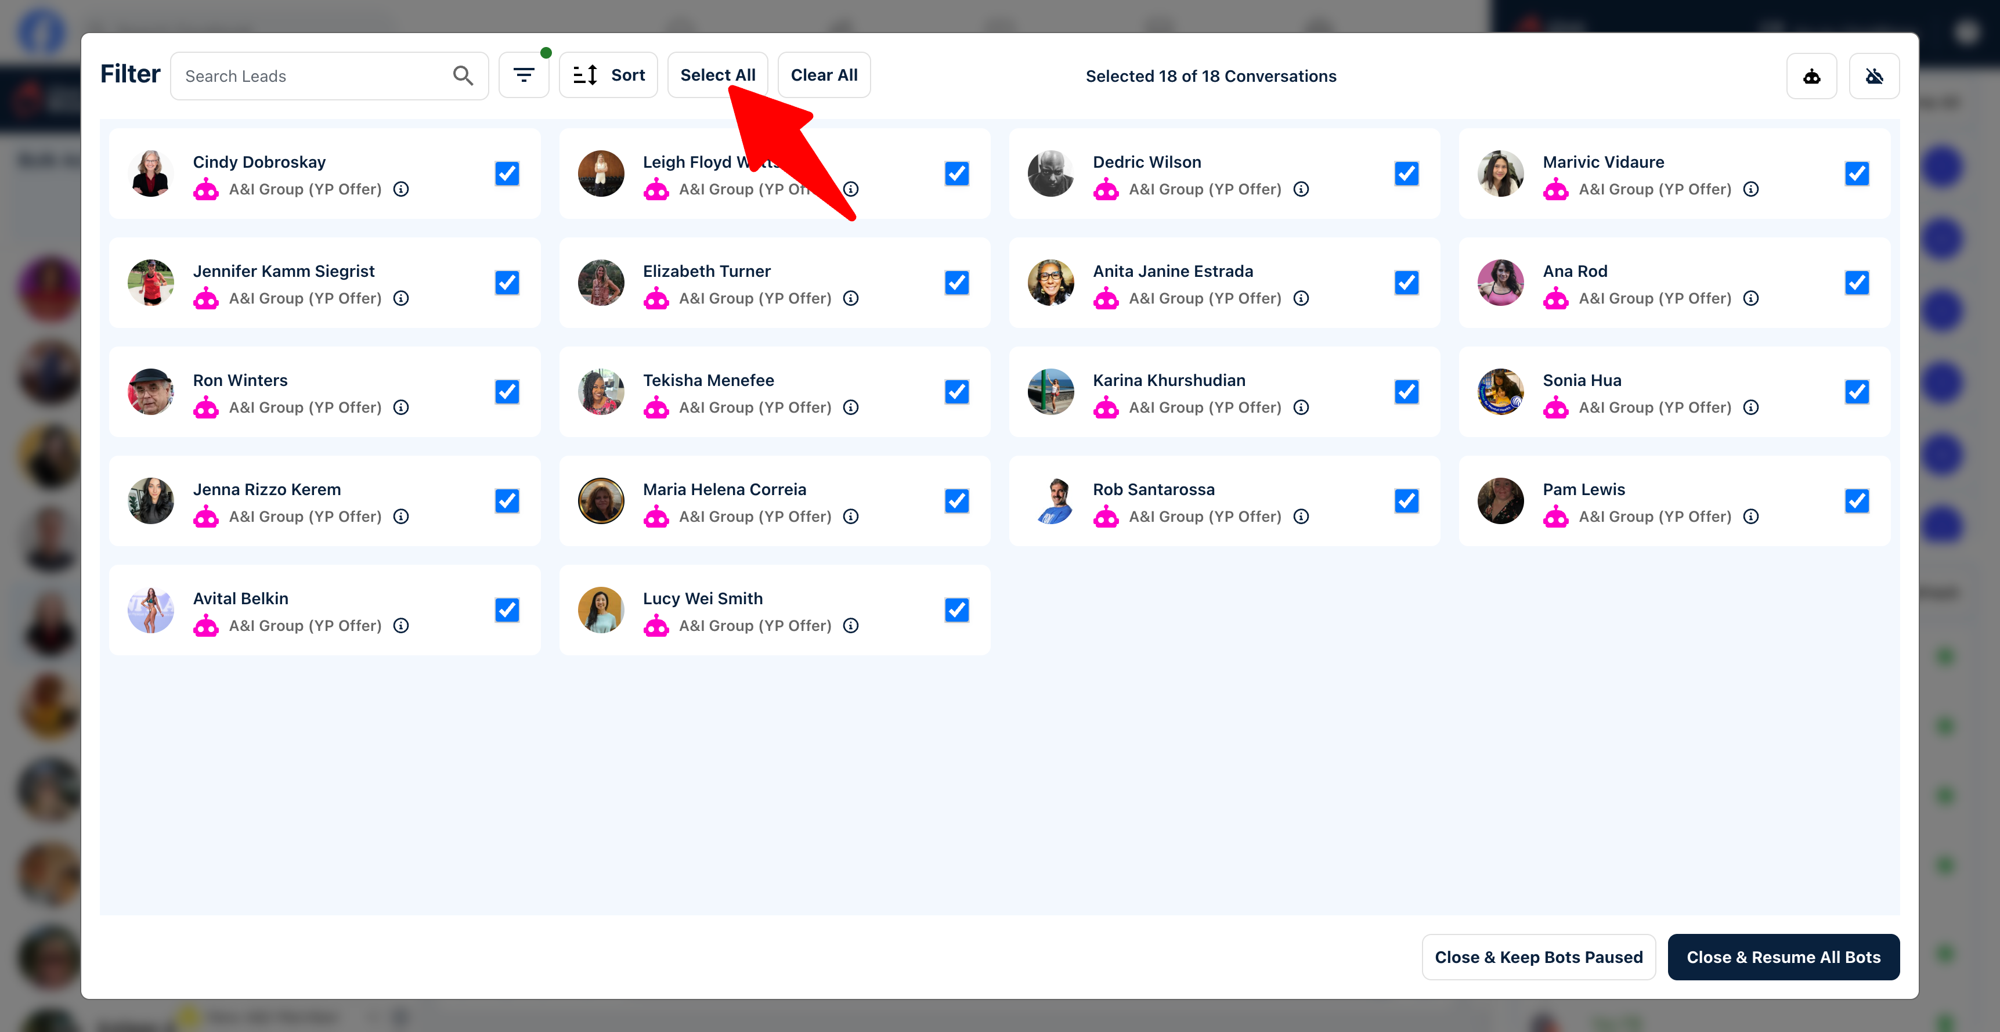Click the search magnifier icon
The image size is (2000, 1032).
(463, 75)
